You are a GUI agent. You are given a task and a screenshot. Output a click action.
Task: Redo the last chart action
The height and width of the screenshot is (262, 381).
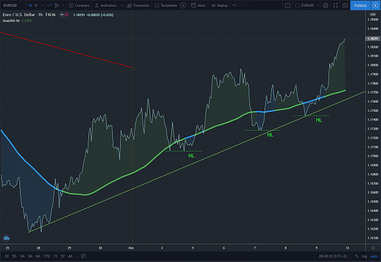click(241, 5)
